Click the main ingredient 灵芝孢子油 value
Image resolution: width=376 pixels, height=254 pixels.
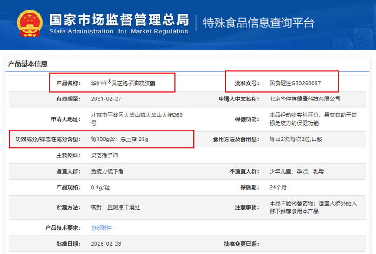point(105,155)
